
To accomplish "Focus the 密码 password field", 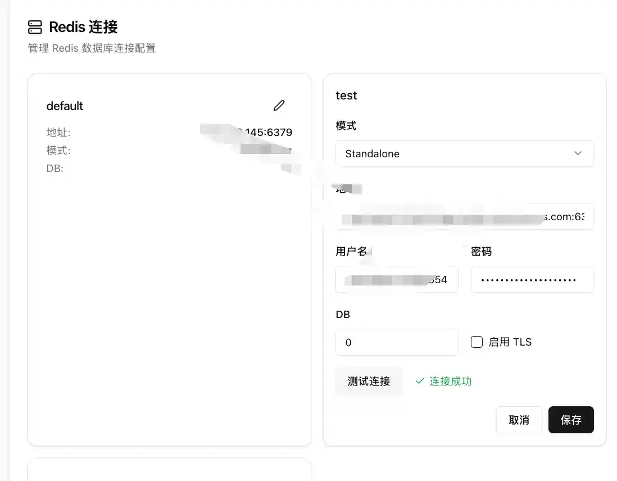I will click(532, 279).
